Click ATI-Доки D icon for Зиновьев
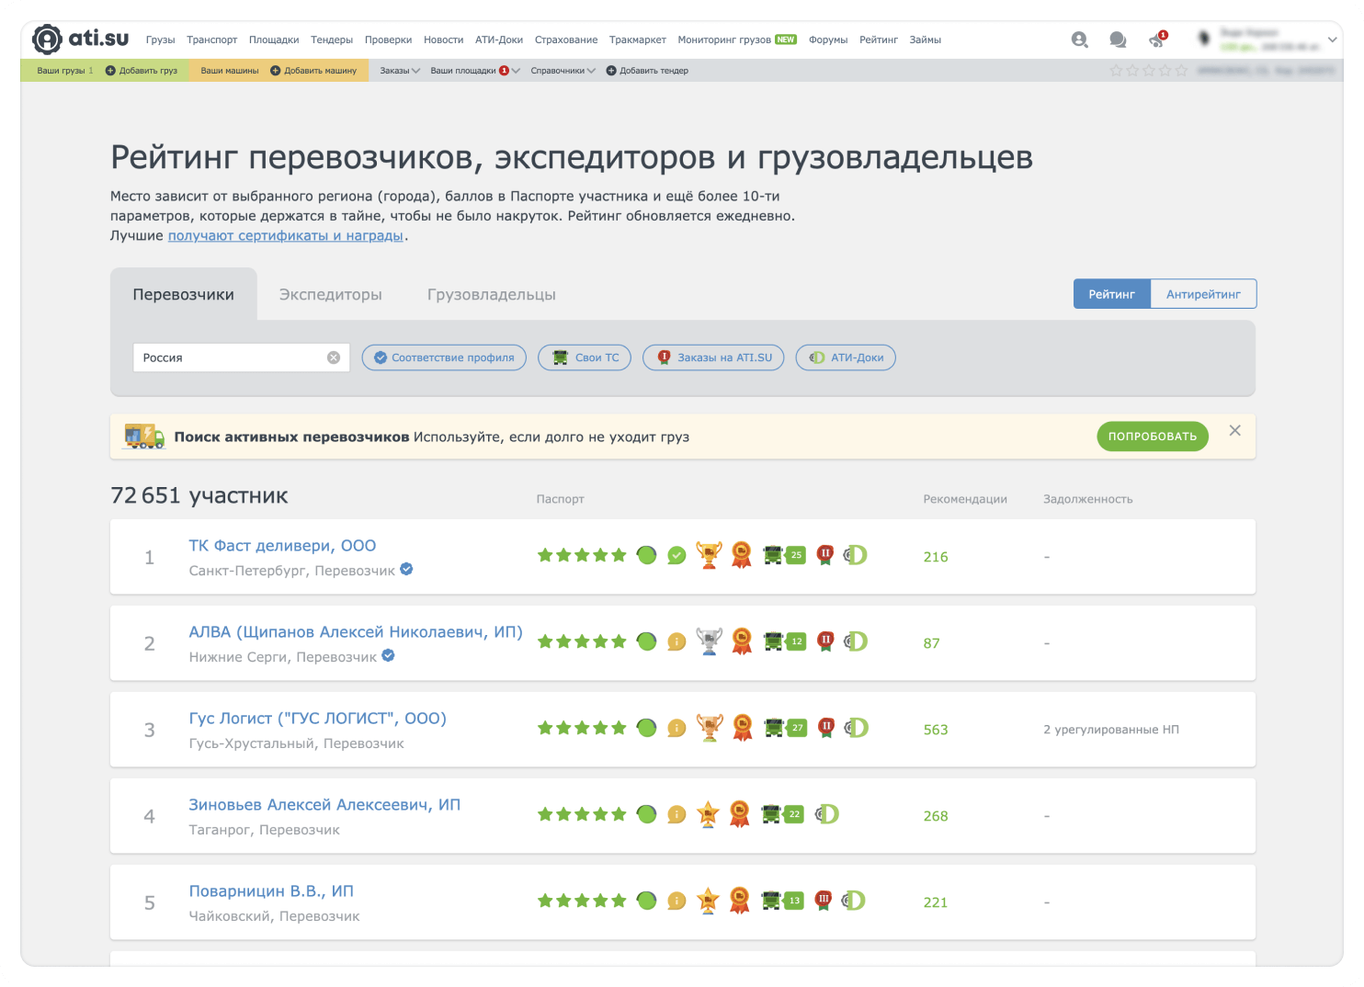Screen dimensions: 1364x987 (827, 814)
